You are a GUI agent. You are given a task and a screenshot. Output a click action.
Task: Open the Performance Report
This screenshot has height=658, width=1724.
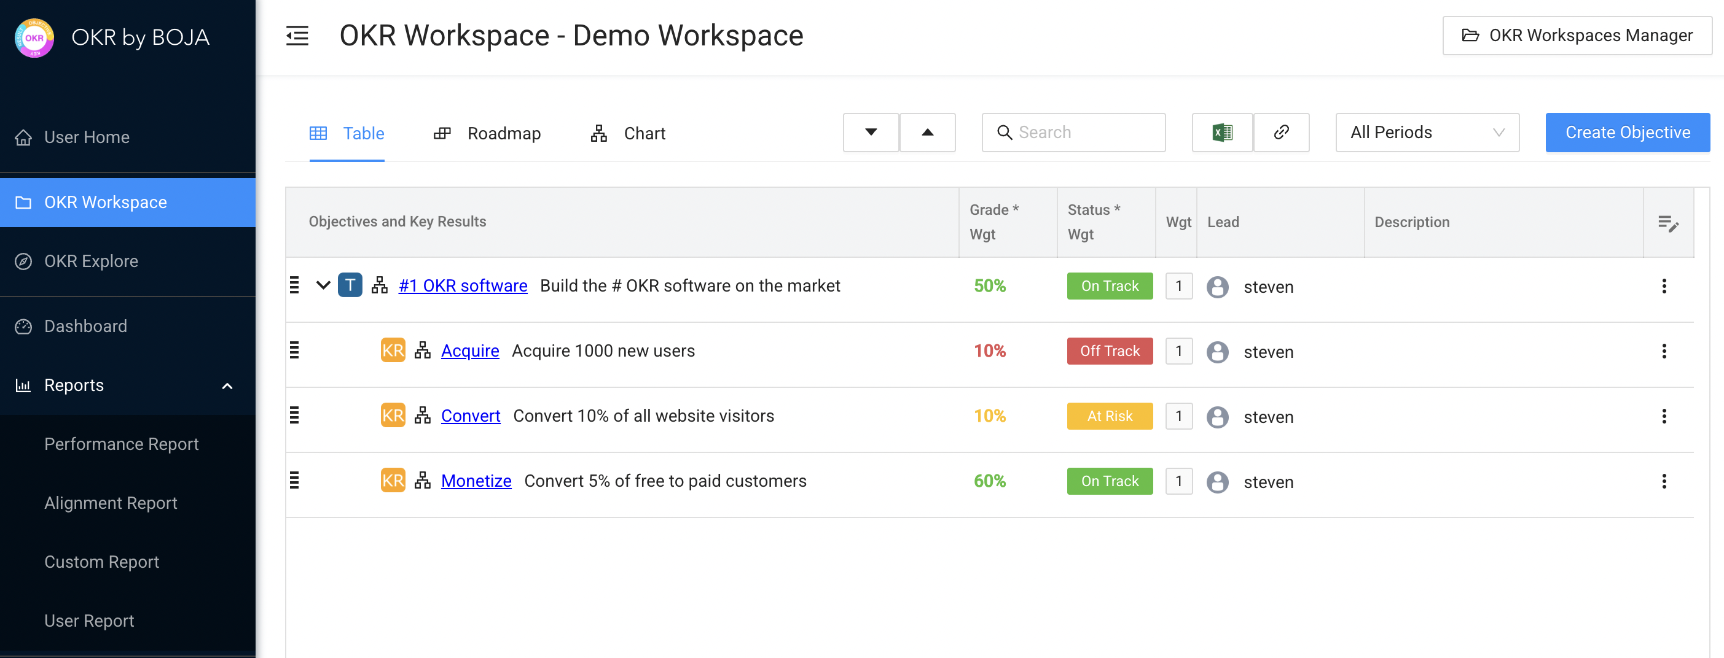121,444
